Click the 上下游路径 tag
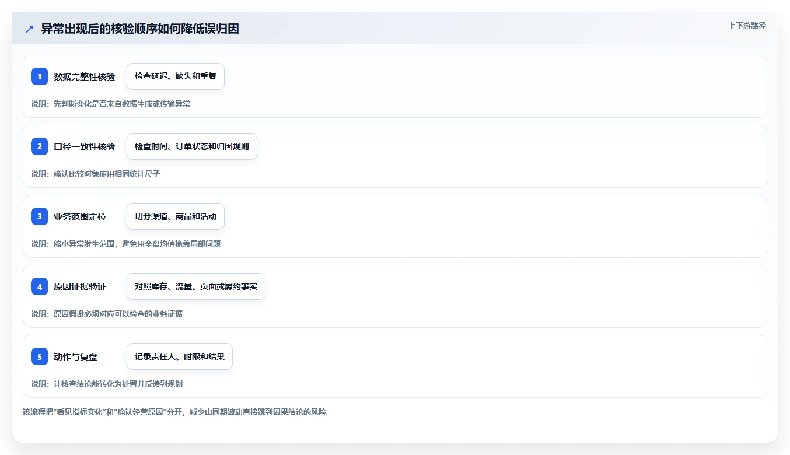Viewport: 790px width, 455px height. (x=747, y=26)
